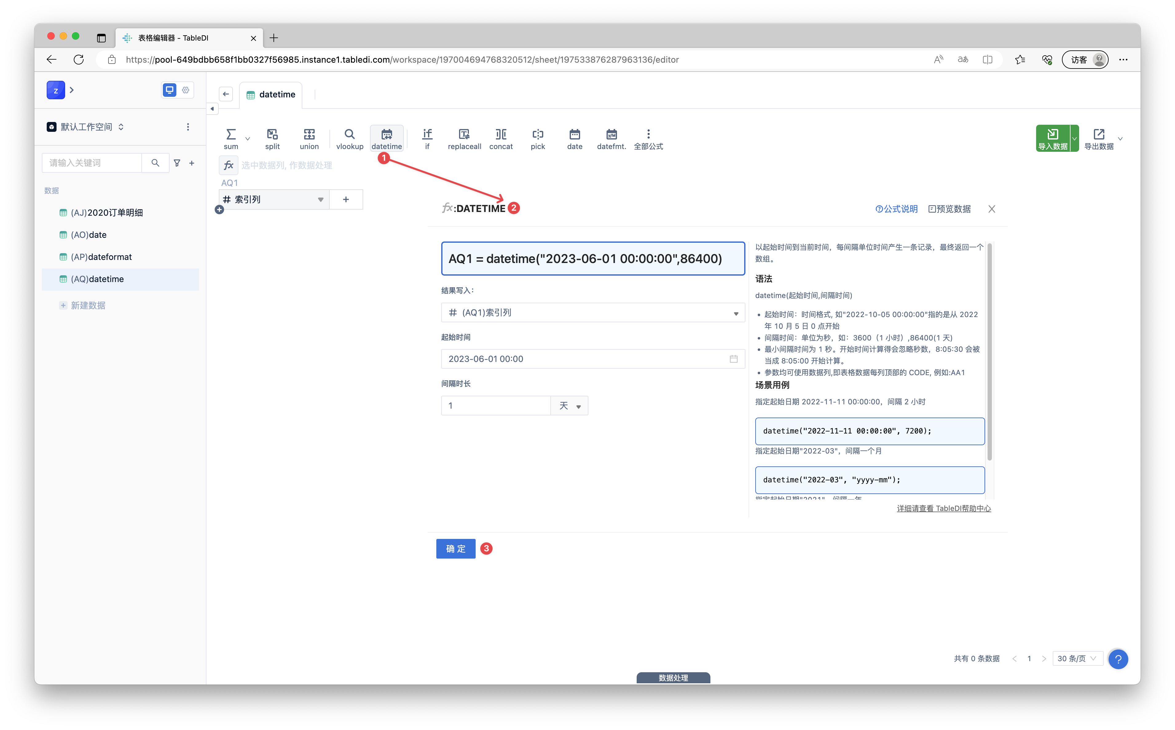Click the 导出数据 export data button
Image resolution: width=1175 pixels, height=730 pixels.
click(x=1099, y=139)
